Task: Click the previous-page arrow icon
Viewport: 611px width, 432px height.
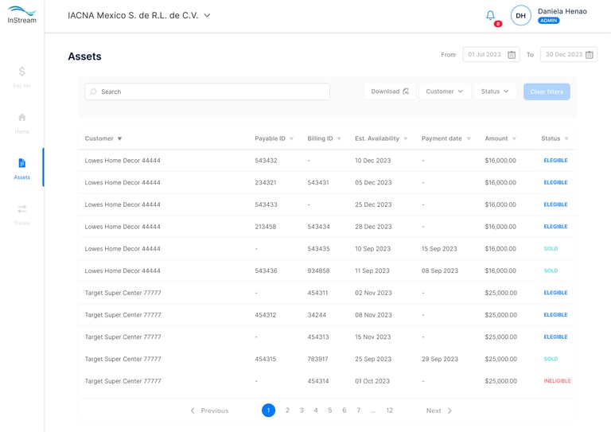Action: click(x=193, y=411)
